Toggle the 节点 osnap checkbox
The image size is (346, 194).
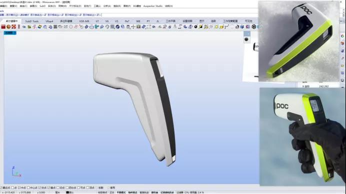coord(79,188)
